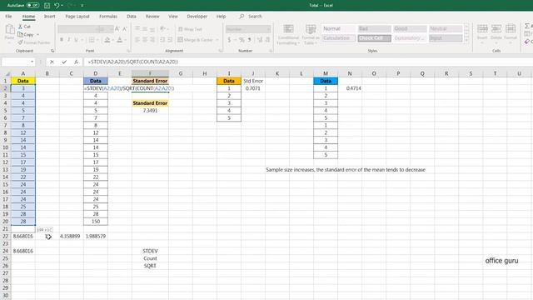Select the row 22 header

pyautogui.click(x=6, y=236)
